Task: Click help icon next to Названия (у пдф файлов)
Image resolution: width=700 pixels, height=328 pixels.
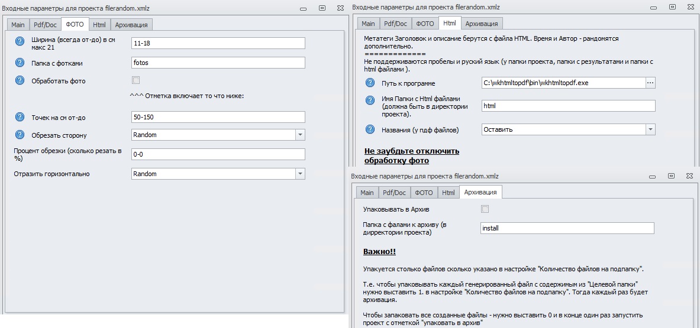Action: point(370,129)
